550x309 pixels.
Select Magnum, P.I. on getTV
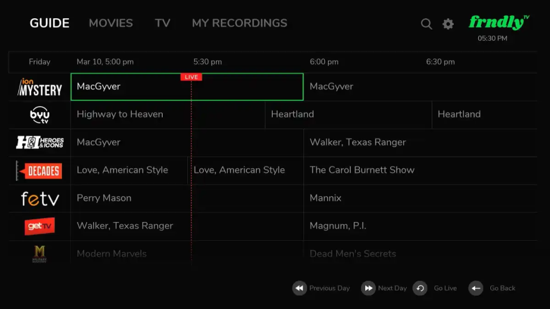tap(420, 226)
